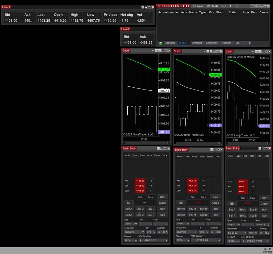Click the Help lifebuoy icon in NinjaTrader toolbar

pos(237,6)
